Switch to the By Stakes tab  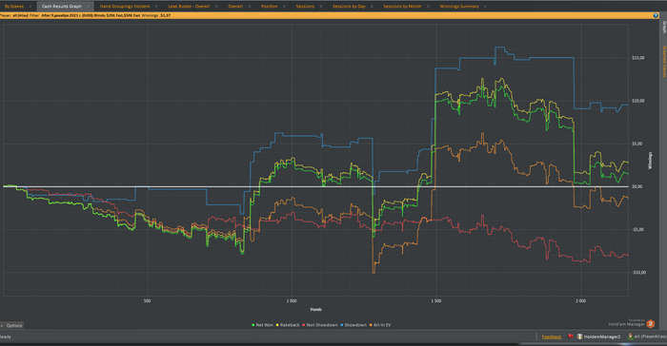tap(14, 7)
